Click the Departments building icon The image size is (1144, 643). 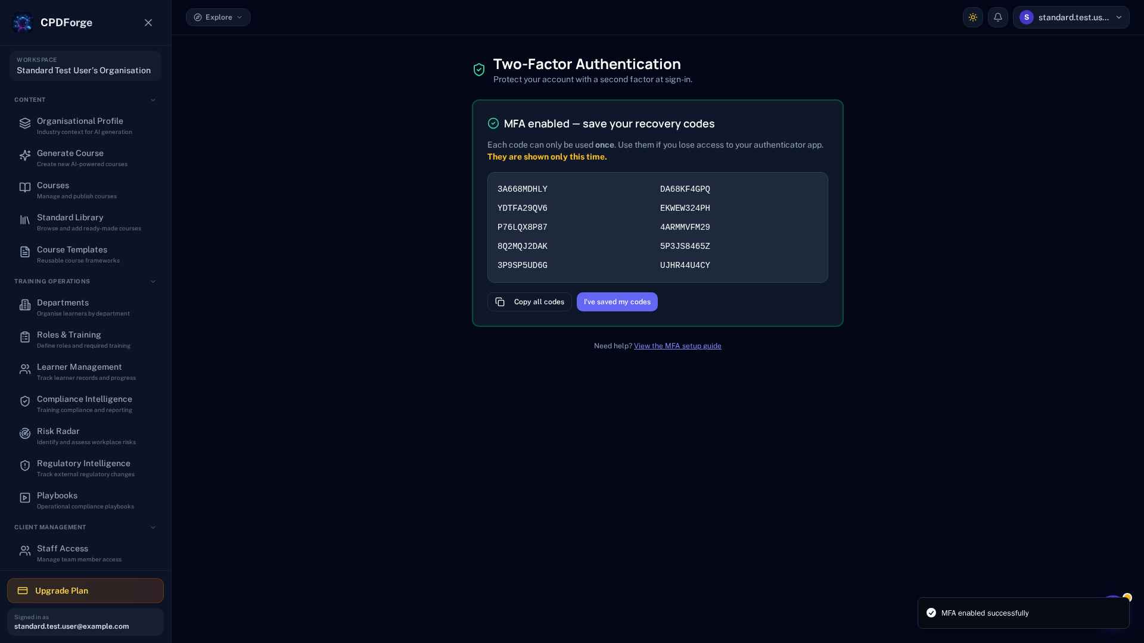tap(25, 305)
